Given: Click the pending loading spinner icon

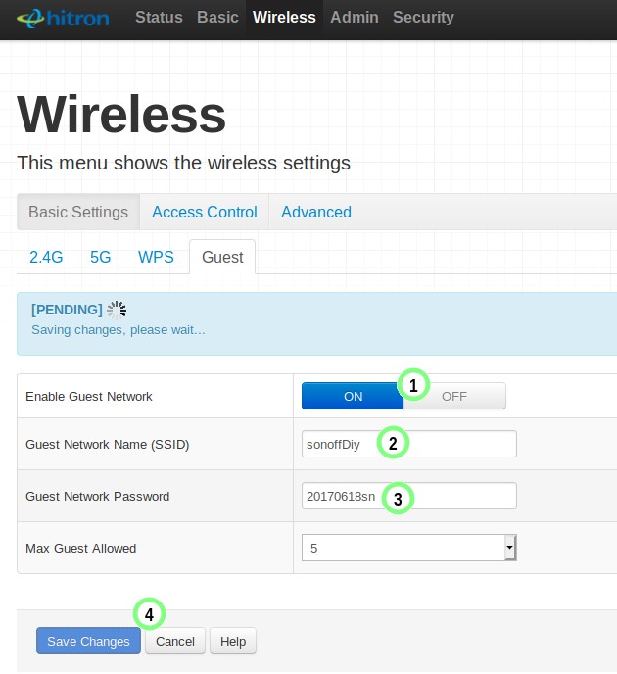Looking at the screenshot, I should click(x=118, y=310).
